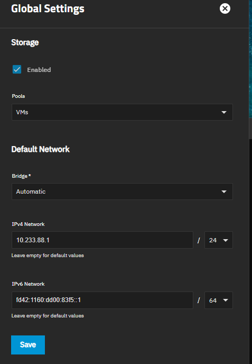Save the global settings
252x364 pixels.
[x=28, y=345]
